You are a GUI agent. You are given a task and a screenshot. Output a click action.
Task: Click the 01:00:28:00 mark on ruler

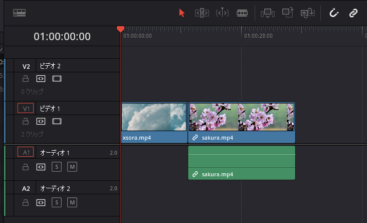coord(258,36)
